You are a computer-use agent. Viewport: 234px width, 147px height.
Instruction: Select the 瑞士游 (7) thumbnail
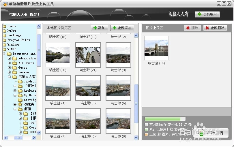pyautogui.click(x=58, y=121)
